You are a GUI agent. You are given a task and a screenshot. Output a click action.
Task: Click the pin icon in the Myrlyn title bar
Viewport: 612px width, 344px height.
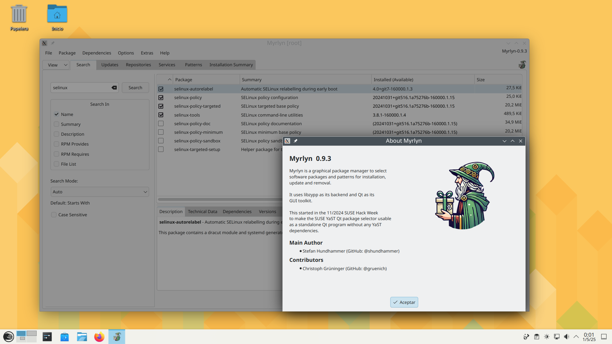[53, 43]
